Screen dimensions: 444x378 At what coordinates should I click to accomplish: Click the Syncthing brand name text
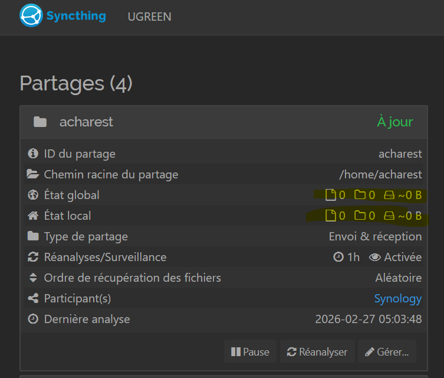[77, 16]
